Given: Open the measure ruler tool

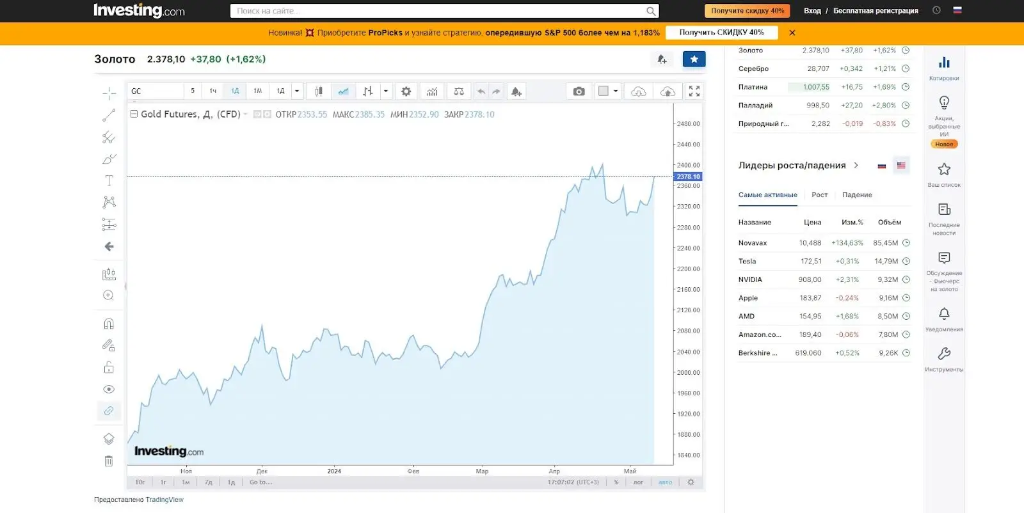Looking at the screenshot, I should (109, 274).
